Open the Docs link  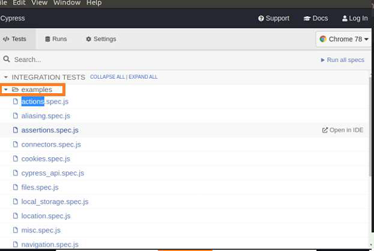tap(315, 18)
